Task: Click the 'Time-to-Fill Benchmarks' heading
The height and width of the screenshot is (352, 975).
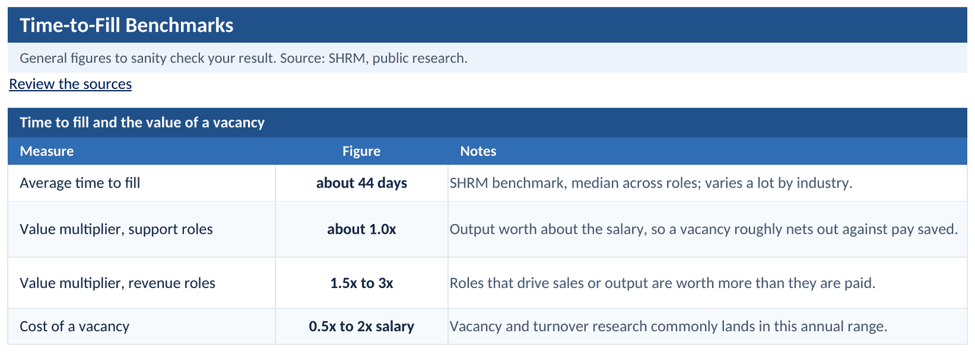Action: point(127,25)
